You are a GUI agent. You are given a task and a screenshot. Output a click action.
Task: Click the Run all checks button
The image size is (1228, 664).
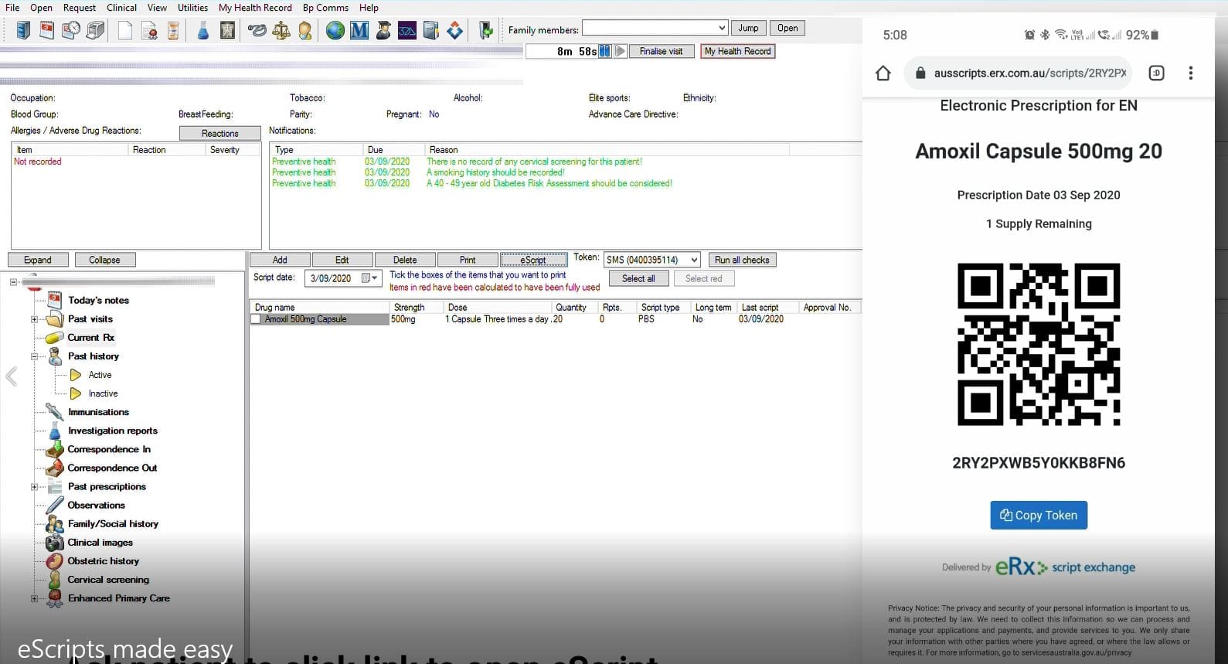tap(742, 260)
